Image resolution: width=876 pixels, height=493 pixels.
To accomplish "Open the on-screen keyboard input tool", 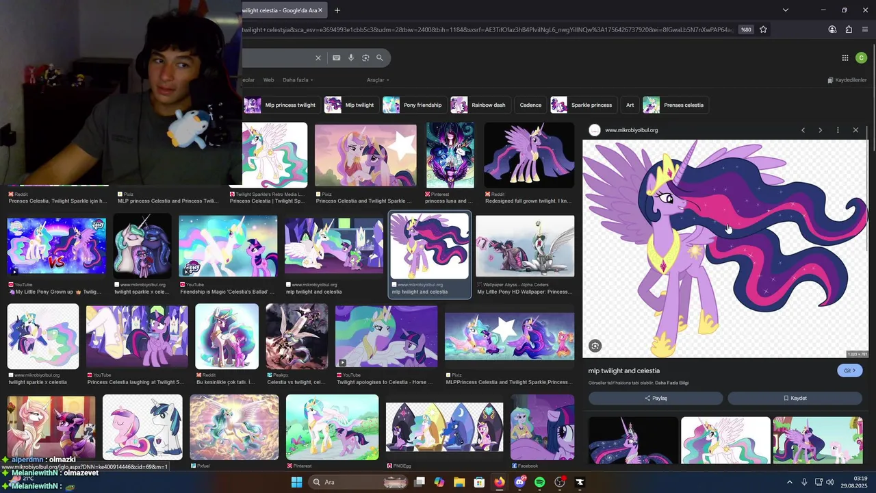I will point(336,58).
